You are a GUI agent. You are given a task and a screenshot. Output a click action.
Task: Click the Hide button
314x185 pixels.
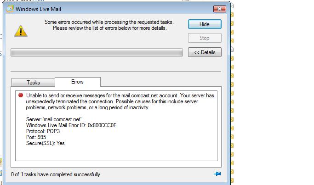point(205,24)
